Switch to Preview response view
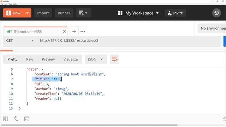Viewport: 226px width, 127px height. pos(48,59)
